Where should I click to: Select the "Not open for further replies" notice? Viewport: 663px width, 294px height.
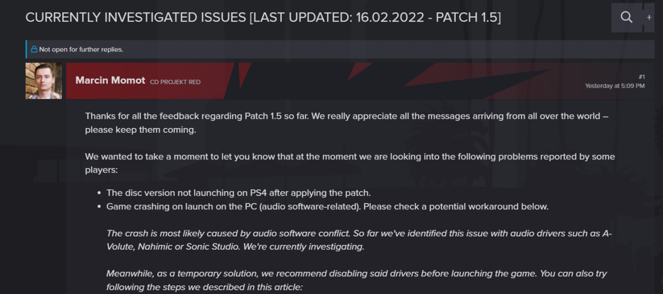(x=81, y=49)
